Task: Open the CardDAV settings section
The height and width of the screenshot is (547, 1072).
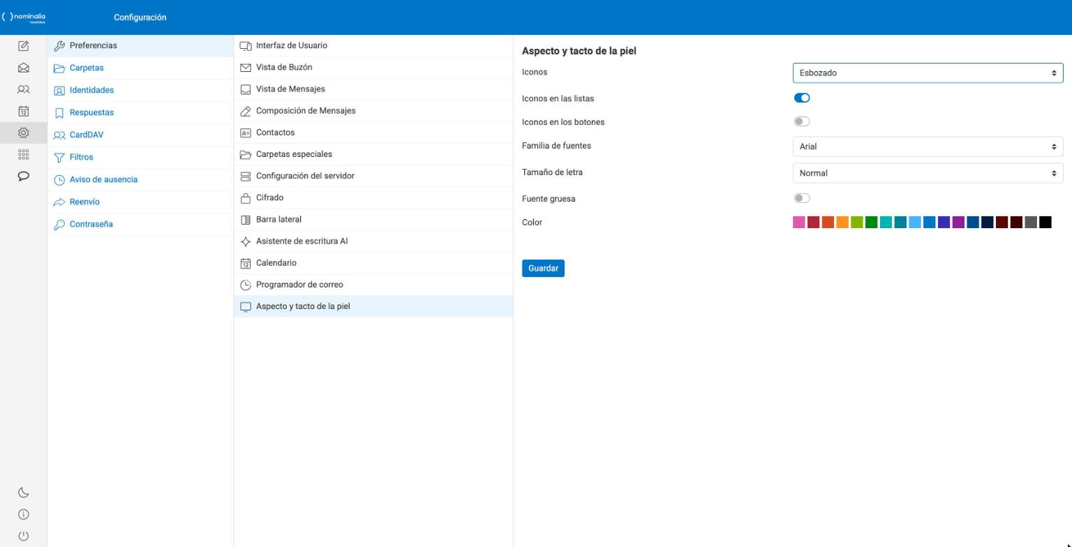Action: [x=140, y=135]
